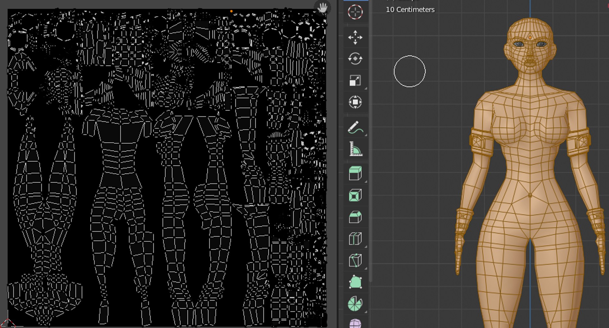Image resolution: width=609 pixels, height=328 pixels.
Task: Select the Rotate tool
Action: click(x=355, y=59)
